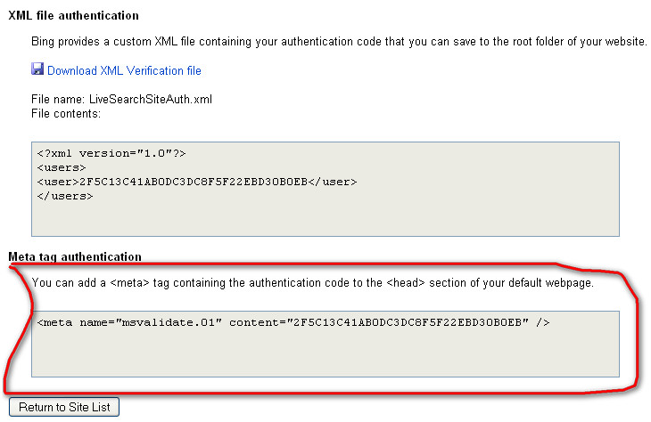This screenshot has height=422, width=651.
Task: Click blank space below the meta tag code
Action: click(x=325, y=354)
